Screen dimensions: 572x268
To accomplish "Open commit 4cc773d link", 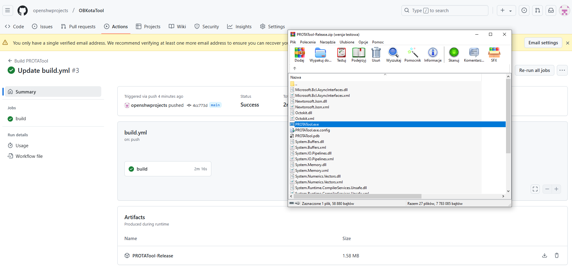I will (x=200, y=105).
